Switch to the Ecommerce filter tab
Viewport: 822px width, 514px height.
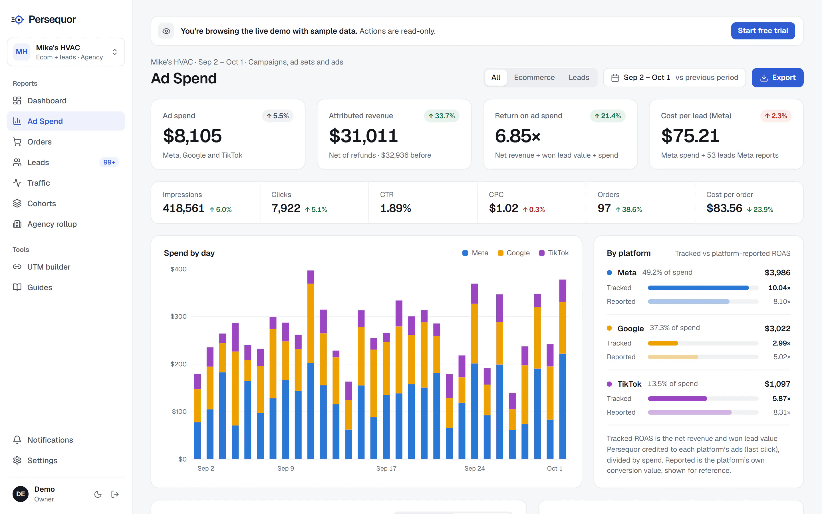[x=534, y=77]
